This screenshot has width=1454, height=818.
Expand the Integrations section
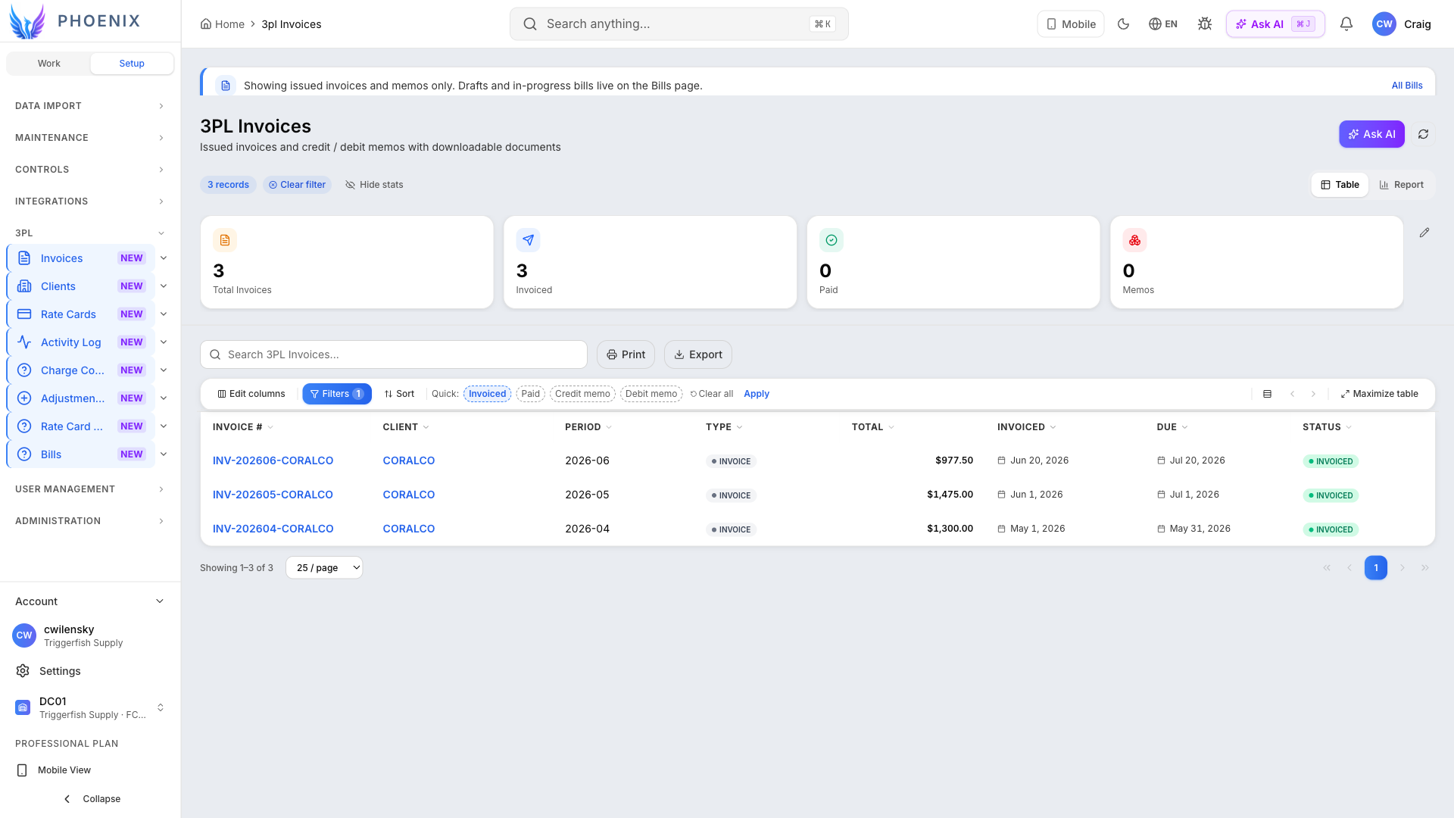point(90,201)
